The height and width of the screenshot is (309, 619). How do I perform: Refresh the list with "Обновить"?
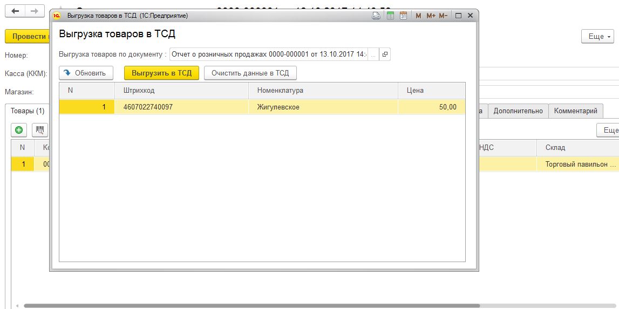click(x=86, y=73)
